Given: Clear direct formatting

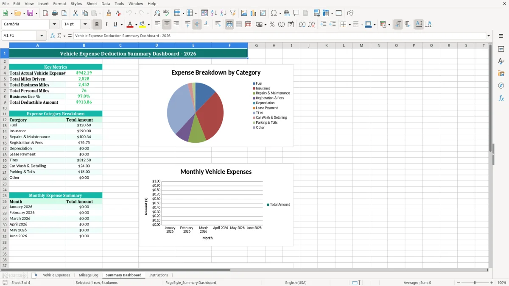Looking at the screenshot, I should [118, 13].
